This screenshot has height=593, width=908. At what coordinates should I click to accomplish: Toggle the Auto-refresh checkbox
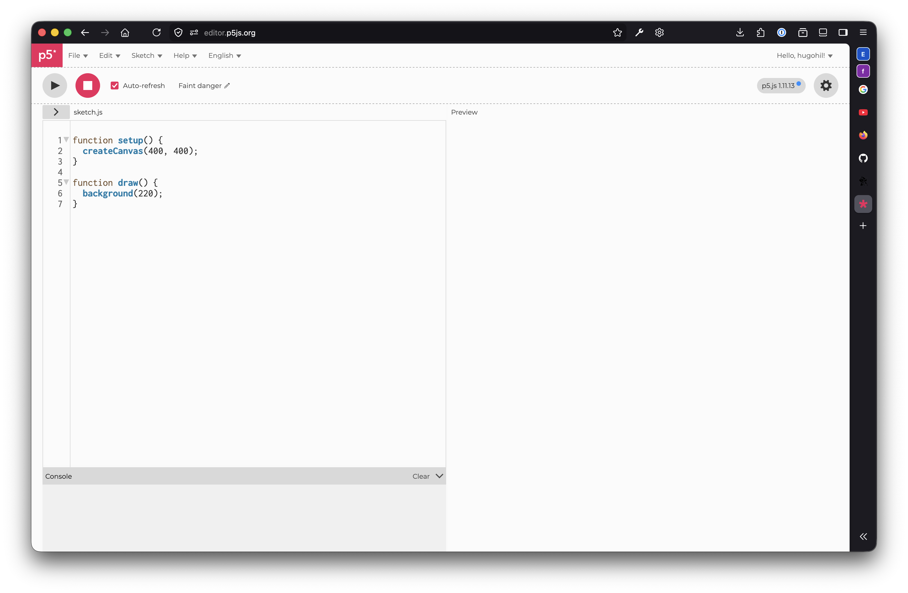[x=114, y=86]
